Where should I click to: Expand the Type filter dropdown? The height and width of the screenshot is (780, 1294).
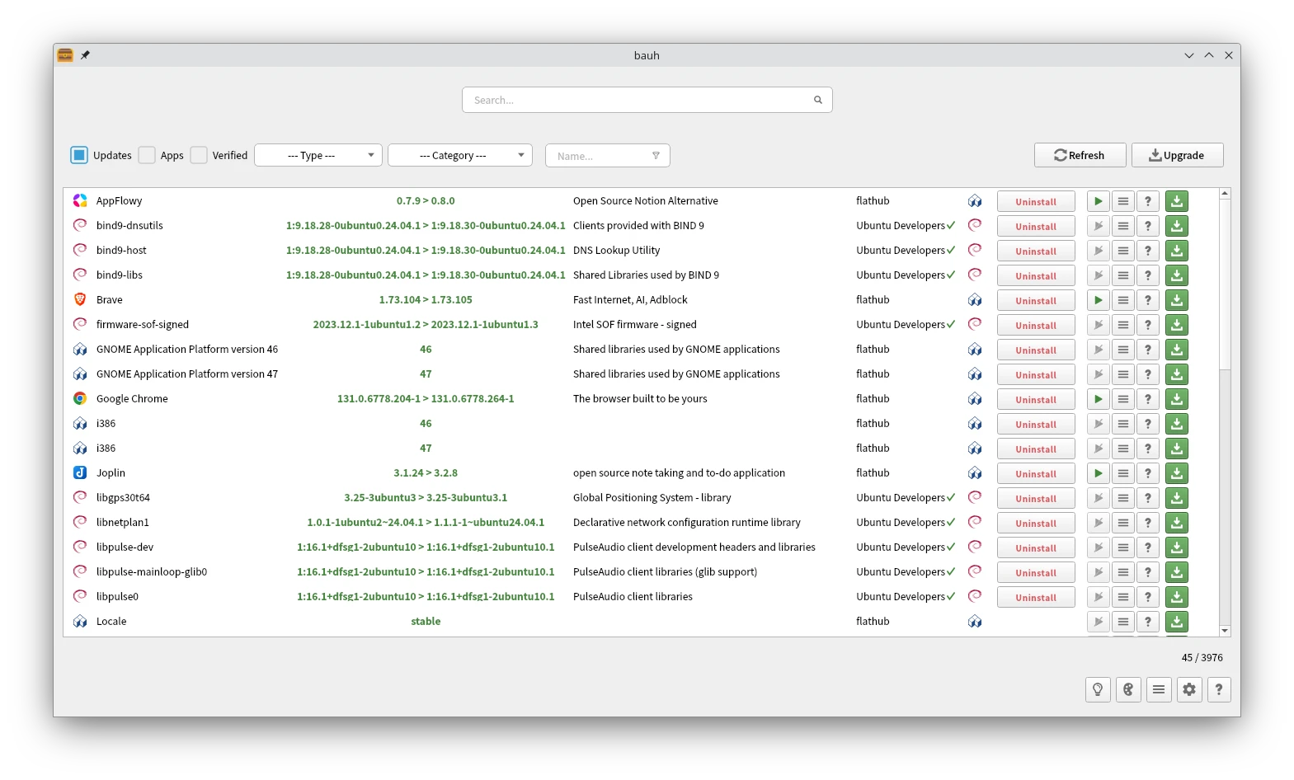(x=318, y=155)
